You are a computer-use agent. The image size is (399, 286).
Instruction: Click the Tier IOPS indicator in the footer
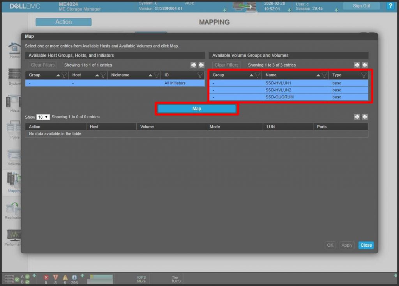pos(176,279)
